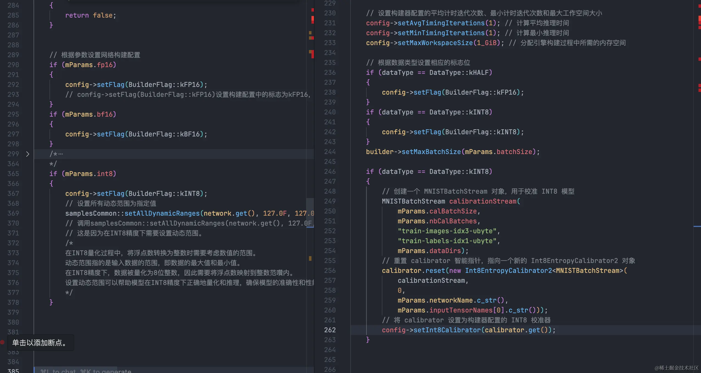
Task: Click Int8EntropyCalibrator2 on line 256
Action: tap(509, 270)
